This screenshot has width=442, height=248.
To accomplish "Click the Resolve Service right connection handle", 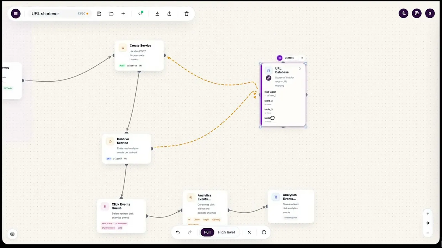I will [152, 149].
